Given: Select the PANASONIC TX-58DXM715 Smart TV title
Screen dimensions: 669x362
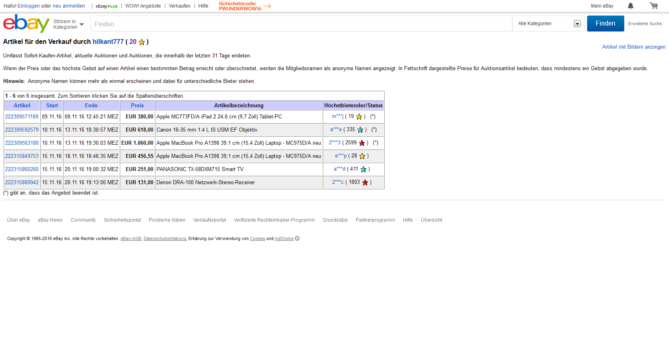Looking at the screenshot, I should pyautogui.click(x=200, y=169).
